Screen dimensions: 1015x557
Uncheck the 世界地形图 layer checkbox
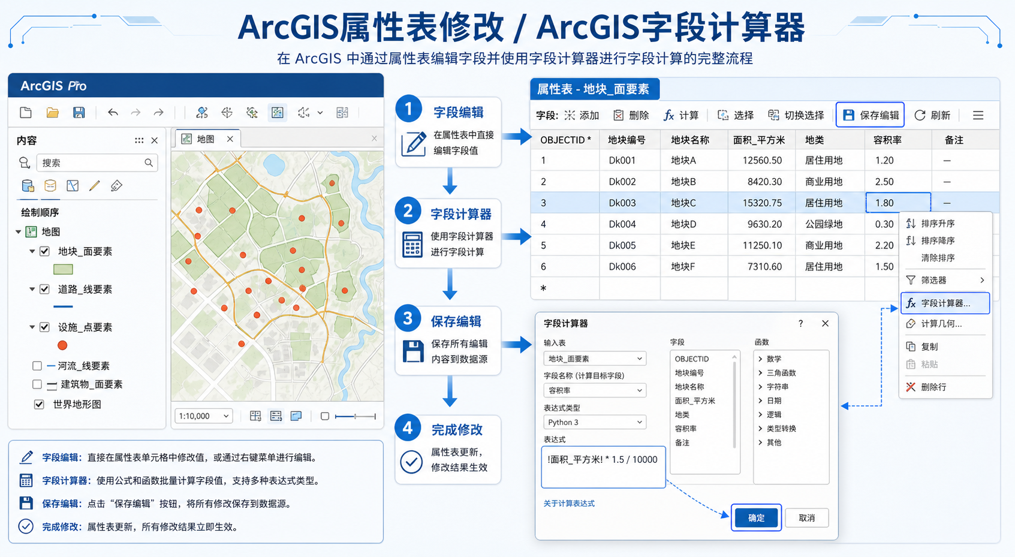point(39,405)
